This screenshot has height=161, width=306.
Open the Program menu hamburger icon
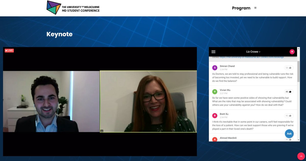coord(255,8)
